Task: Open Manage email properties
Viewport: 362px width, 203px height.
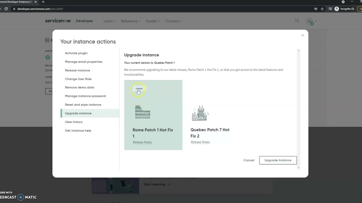Action: click(x=83, y=62)
